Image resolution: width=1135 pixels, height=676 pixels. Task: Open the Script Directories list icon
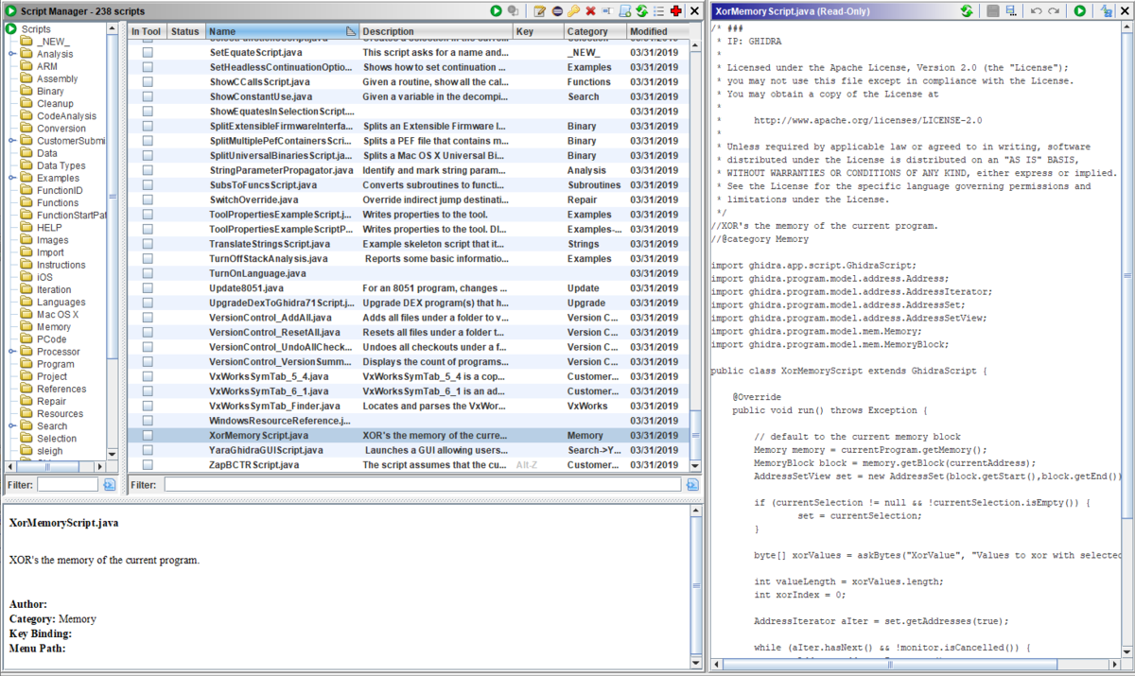[x=658, y=11]
